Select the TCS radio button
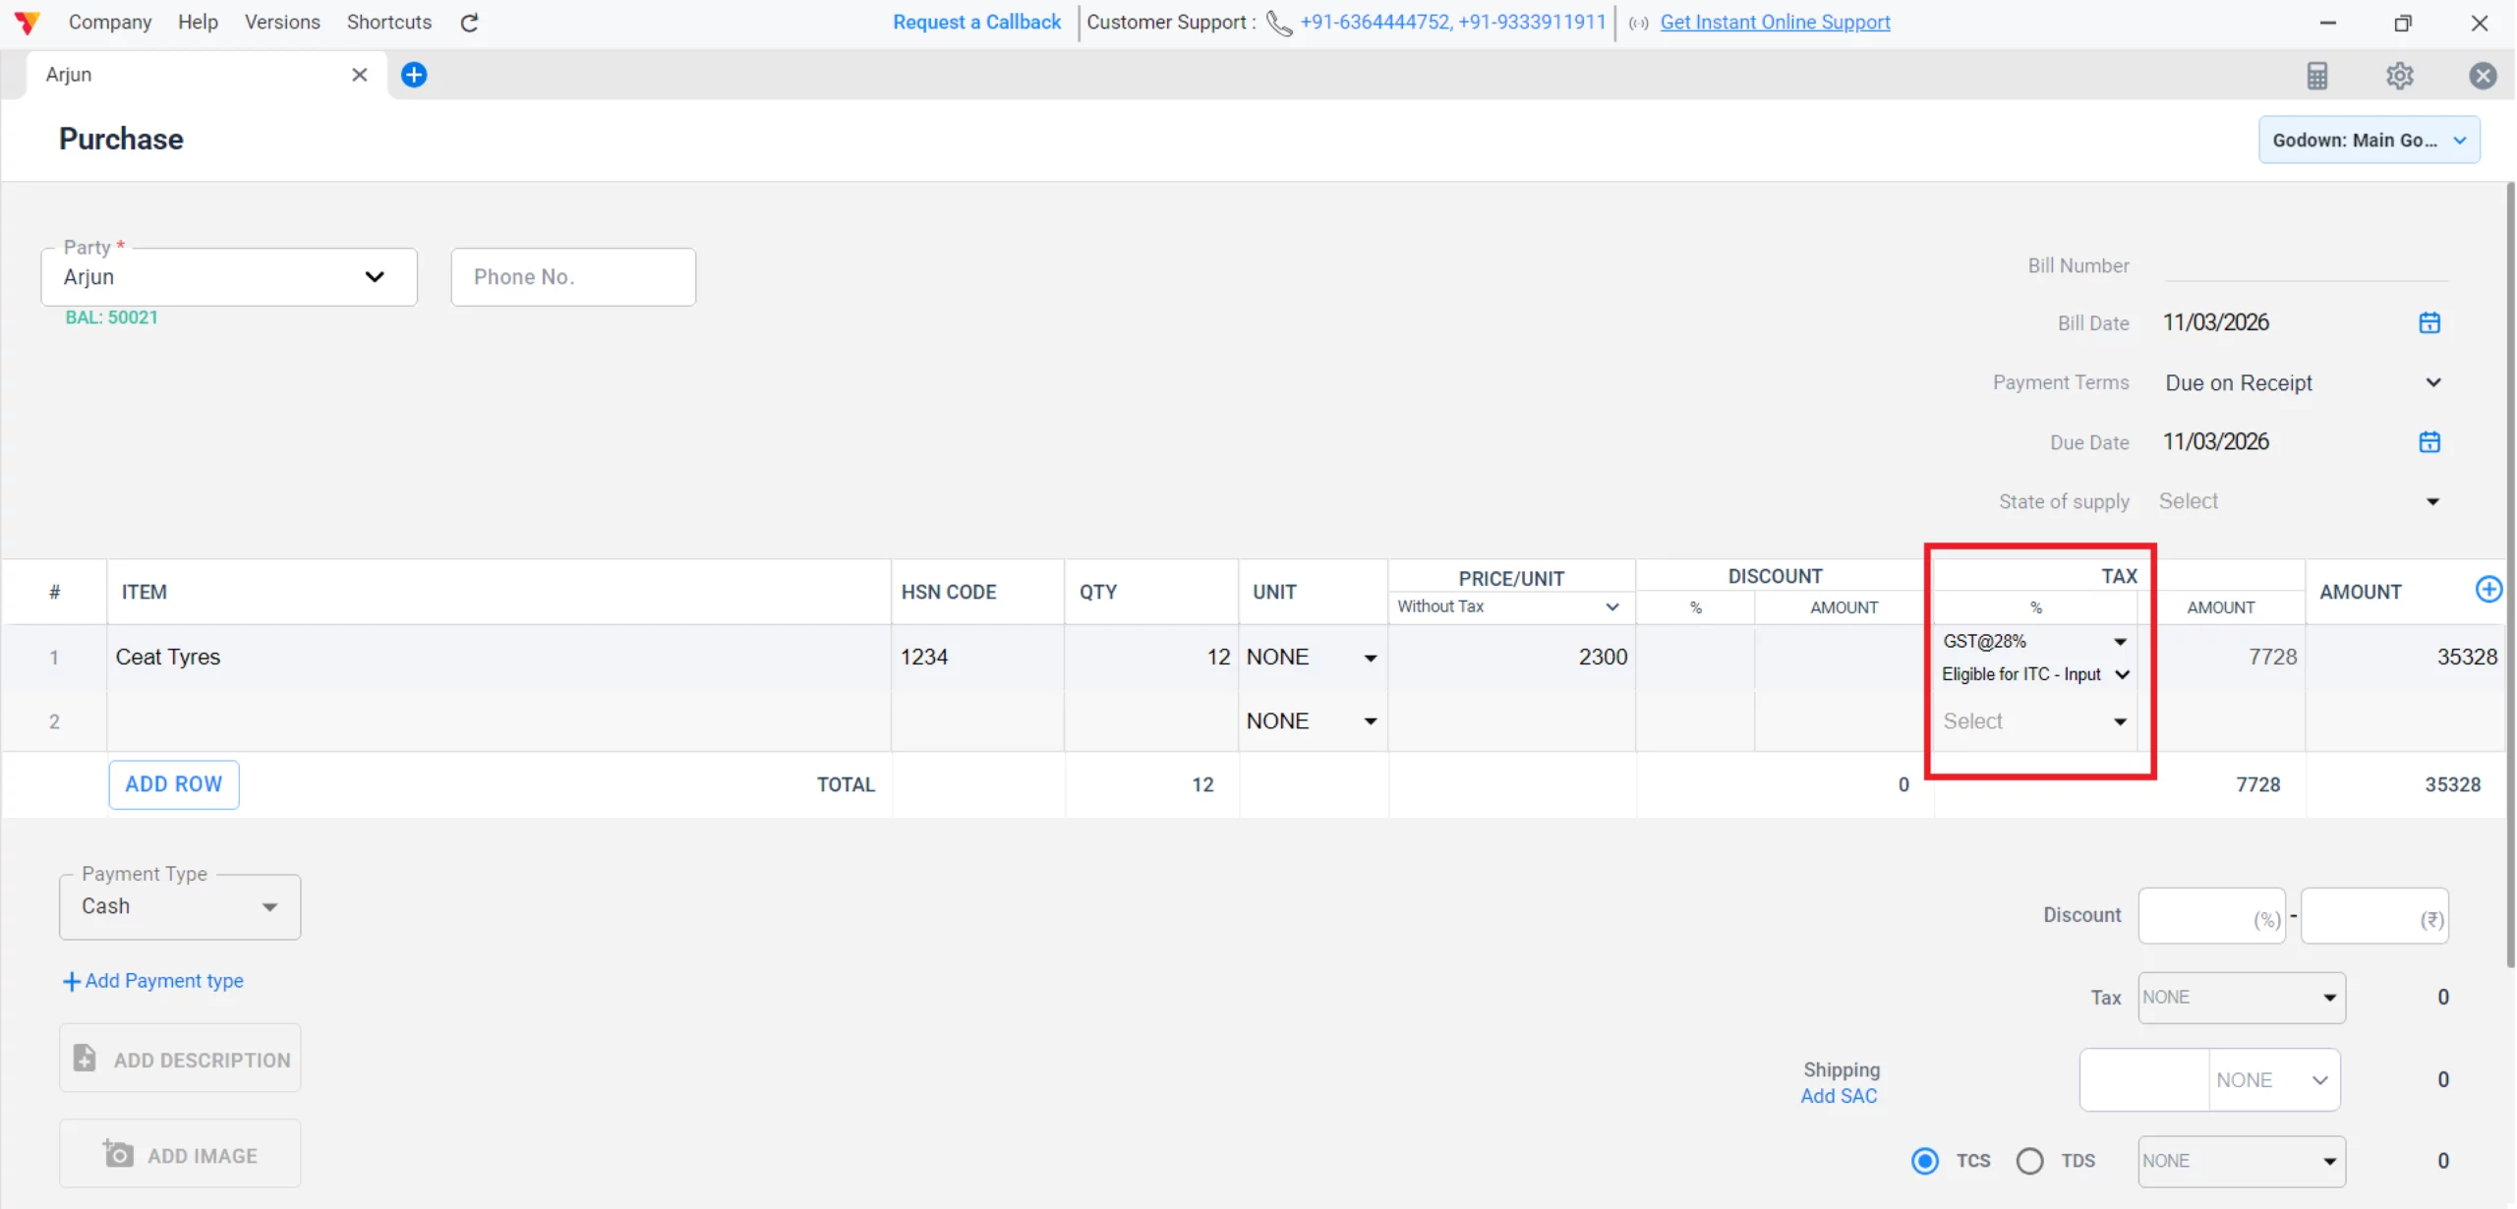Viewport: 2517px width, 1209px height. (x=1925, y=1161)
